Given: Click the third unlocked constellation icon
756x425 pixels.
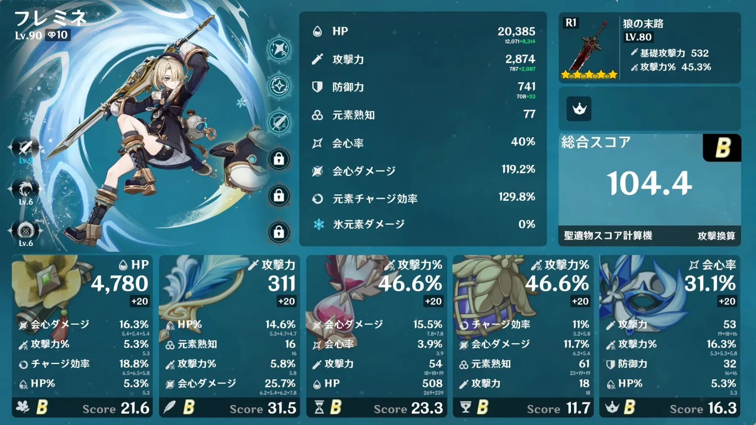Looking at the screenshot, I should click(279, 122).
